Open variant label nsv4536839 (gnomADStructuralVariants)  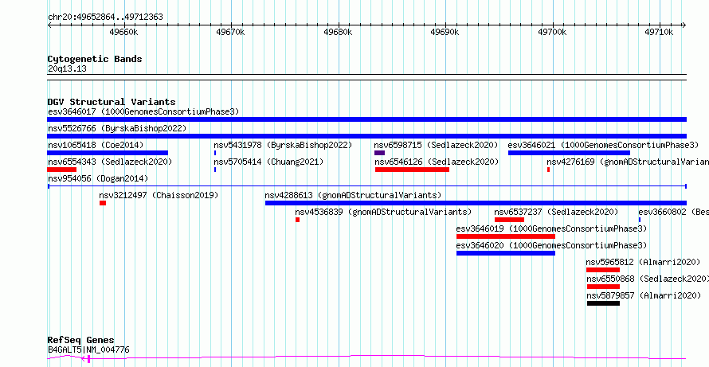(383, 212)
